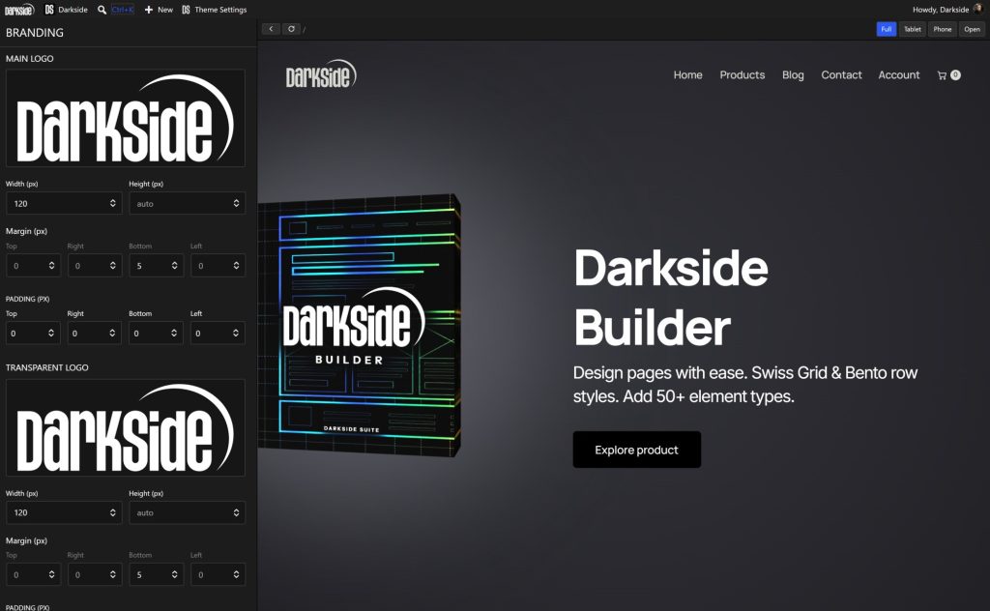This screenshot has height=611, width=990.
Task: Open Products in preview navigation
Action: [742, 74]
